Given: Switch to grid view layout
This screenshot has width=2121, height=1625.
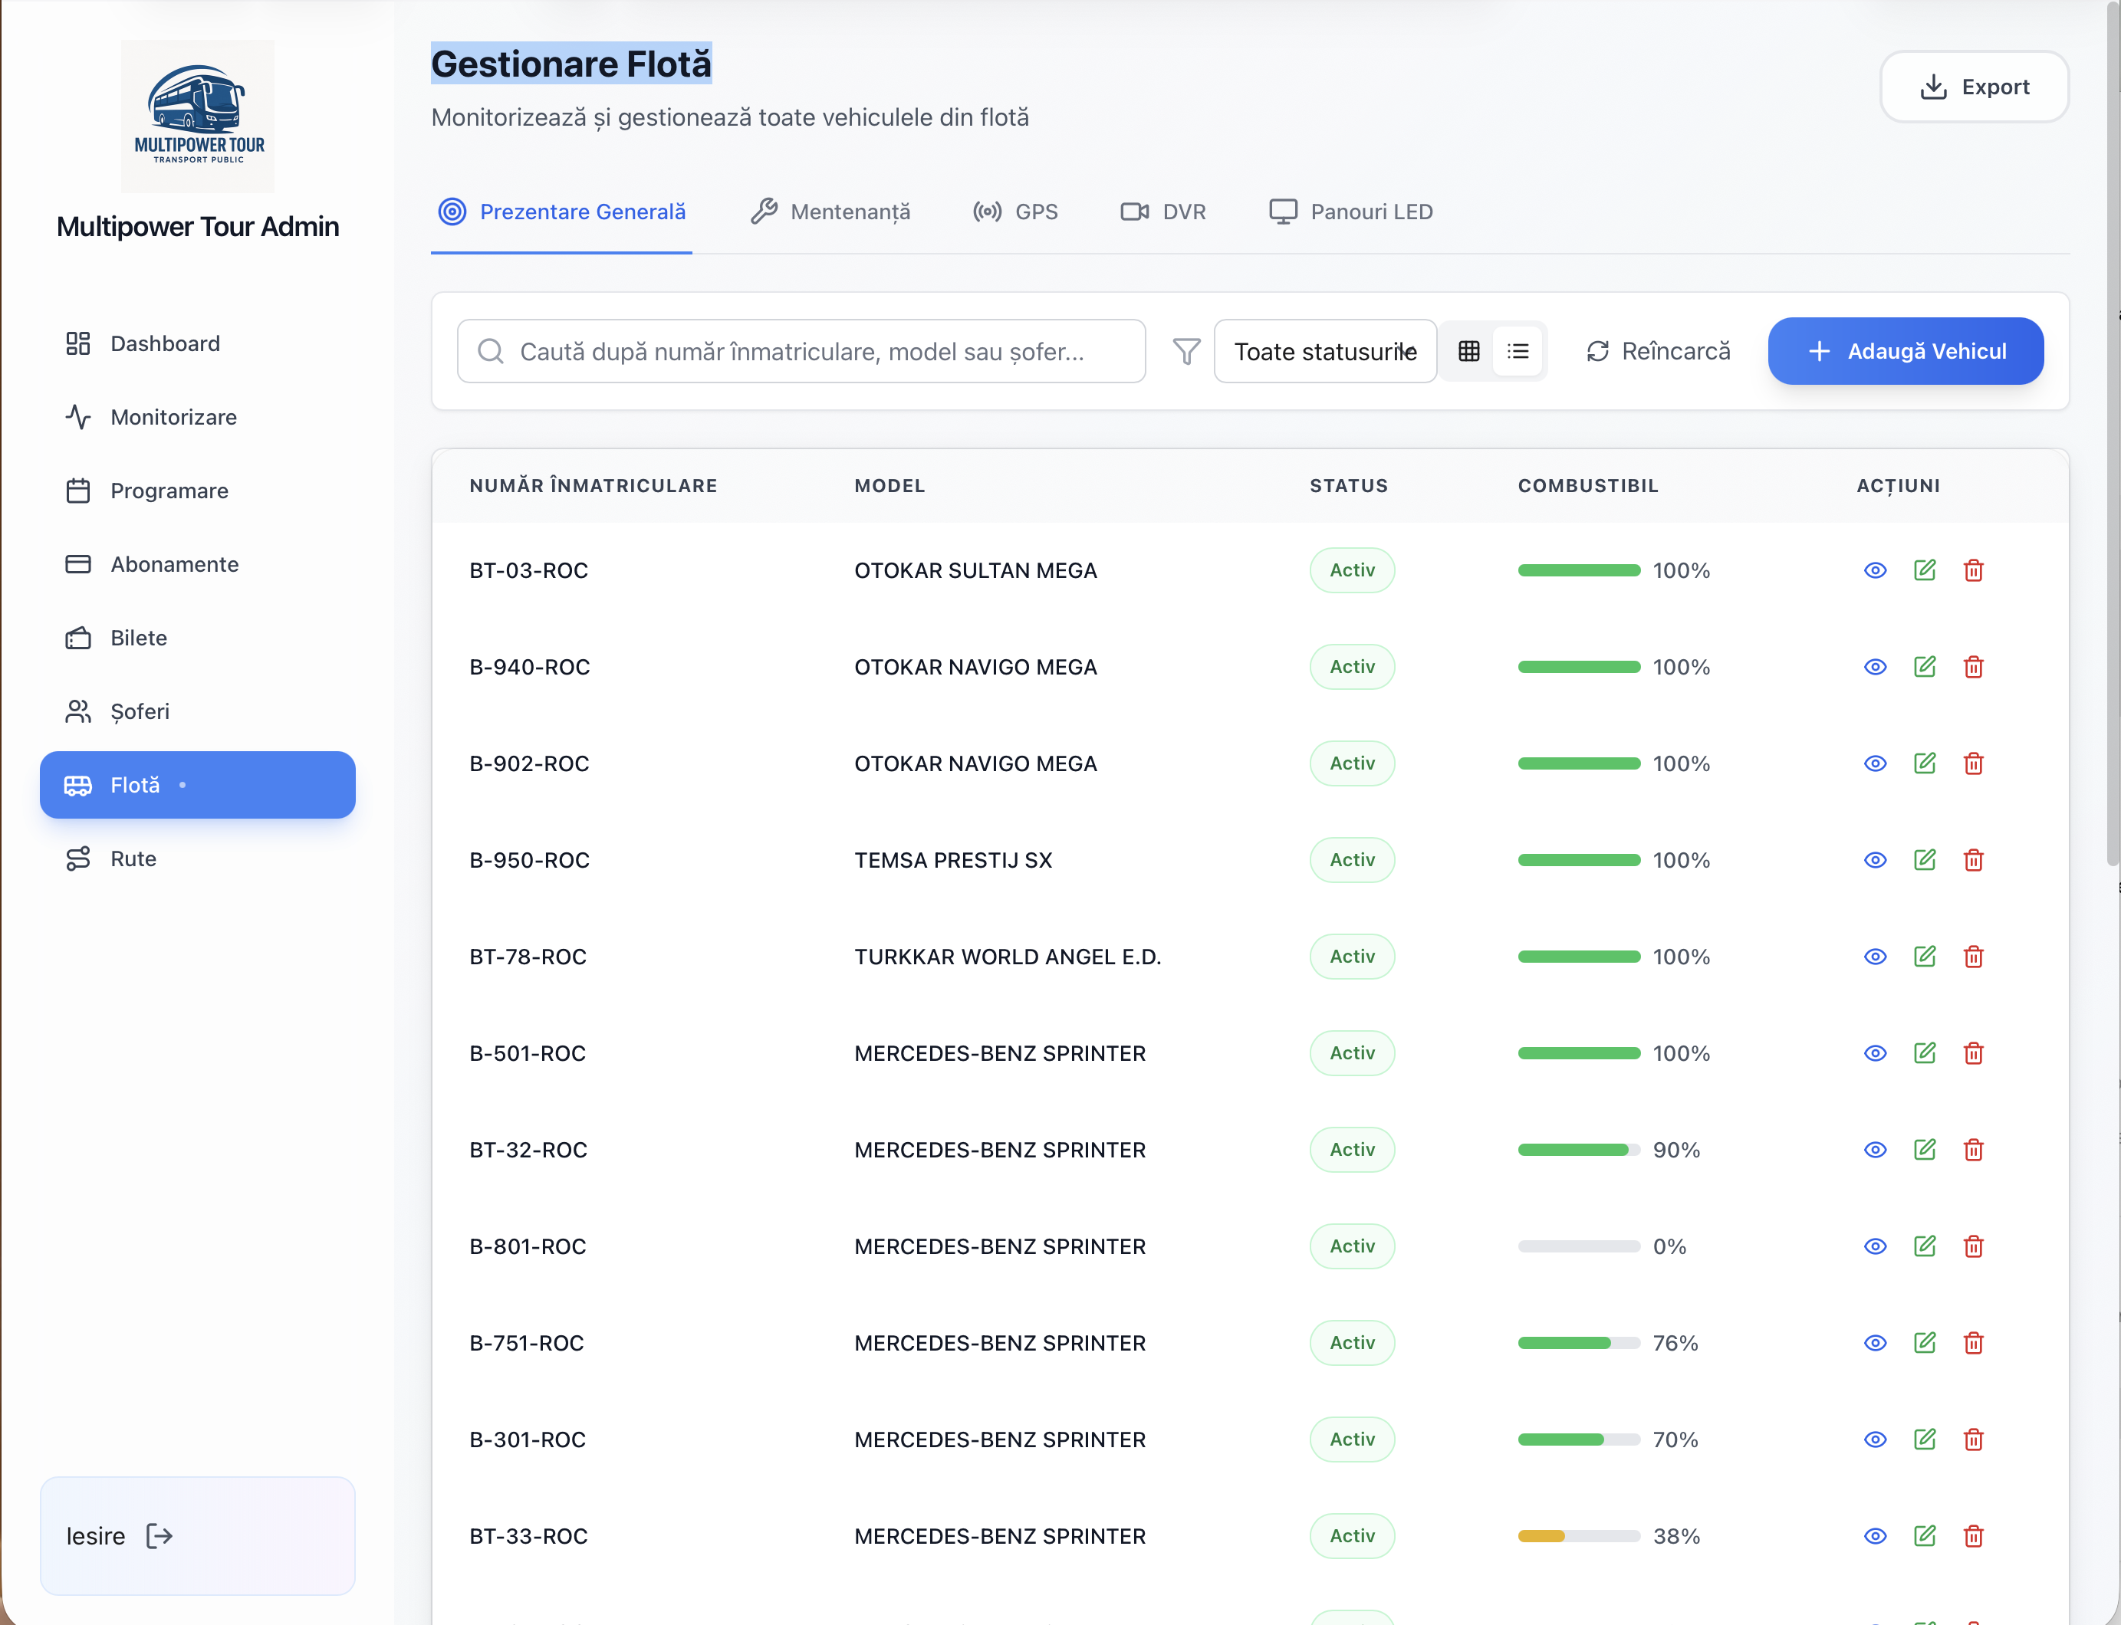Looking at the screenshot, I should [x=1469, y=351].
